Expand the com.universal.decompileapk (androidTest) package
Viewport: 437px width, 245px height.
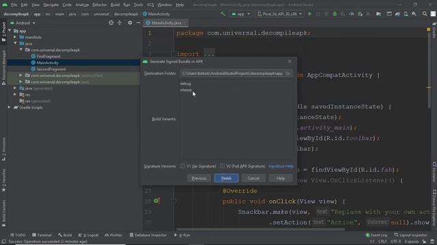21,76
